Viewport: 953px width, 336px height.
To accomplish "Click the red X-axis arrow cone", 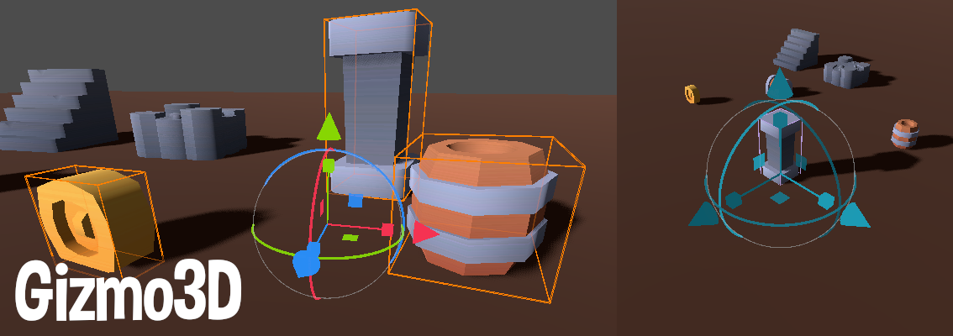I will [424, 233].
